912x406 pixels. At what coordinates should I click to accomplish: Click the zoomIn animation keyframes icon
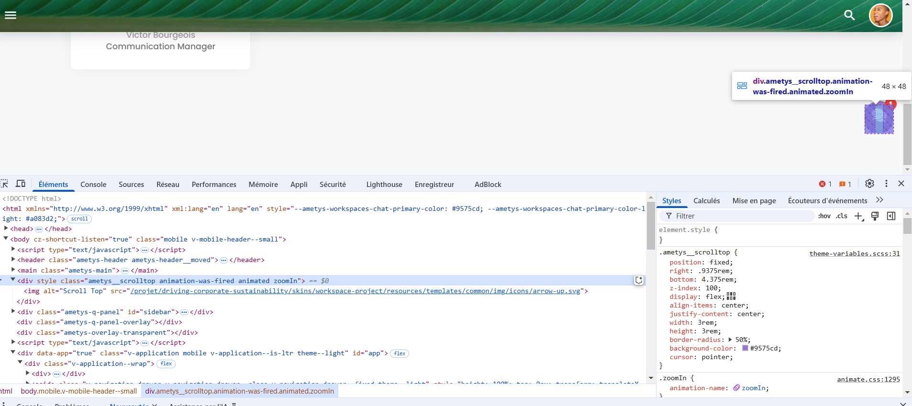pos(736,388)
